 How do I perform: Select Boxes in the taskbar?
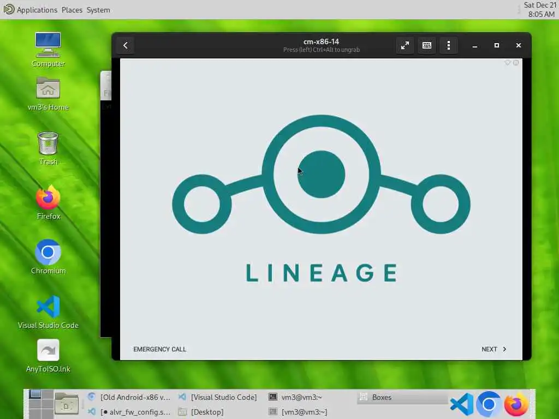[x=402, y=397]
